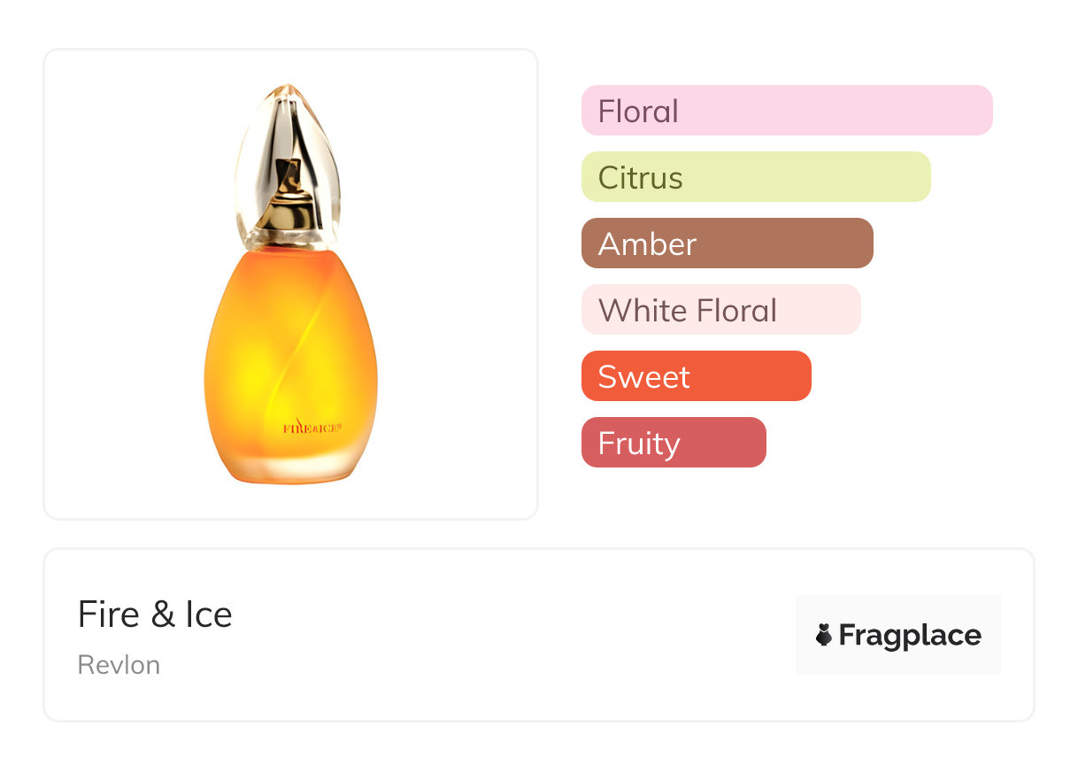
Task: Open the Fire & Ice product title
Action: click(x=155, y=614)
